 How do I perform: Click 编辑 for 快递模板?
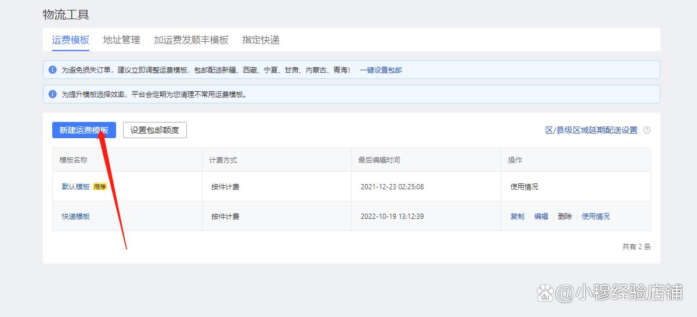click(x=541, y=217)
